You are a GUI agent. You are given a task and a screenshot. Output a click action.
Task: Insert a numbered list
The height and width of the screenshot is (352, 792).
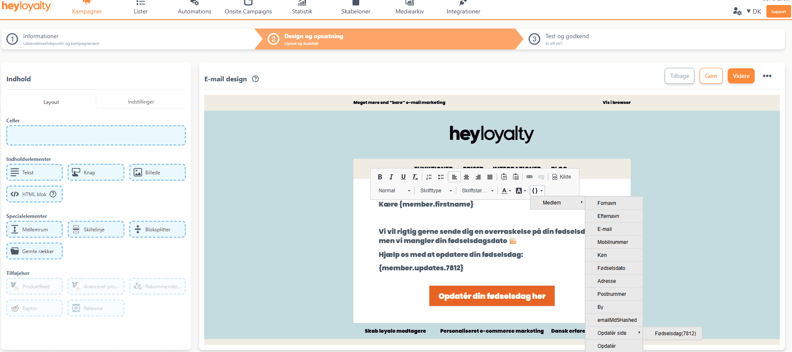click(x=429, y=177)
